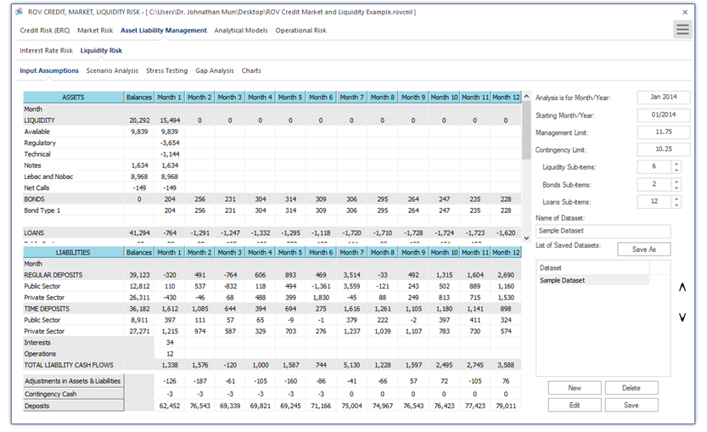Image resolution: width=707 pixels, height=432 pixels.
Task: Click the Name of Dataset field
Action: tap(603, 231)
